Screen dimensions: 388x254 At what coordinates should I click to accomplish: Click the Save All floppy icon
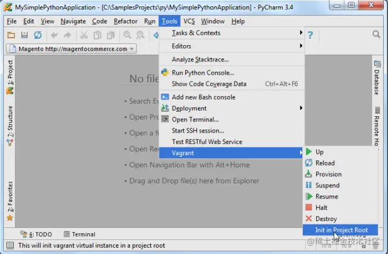click(24, 35)
